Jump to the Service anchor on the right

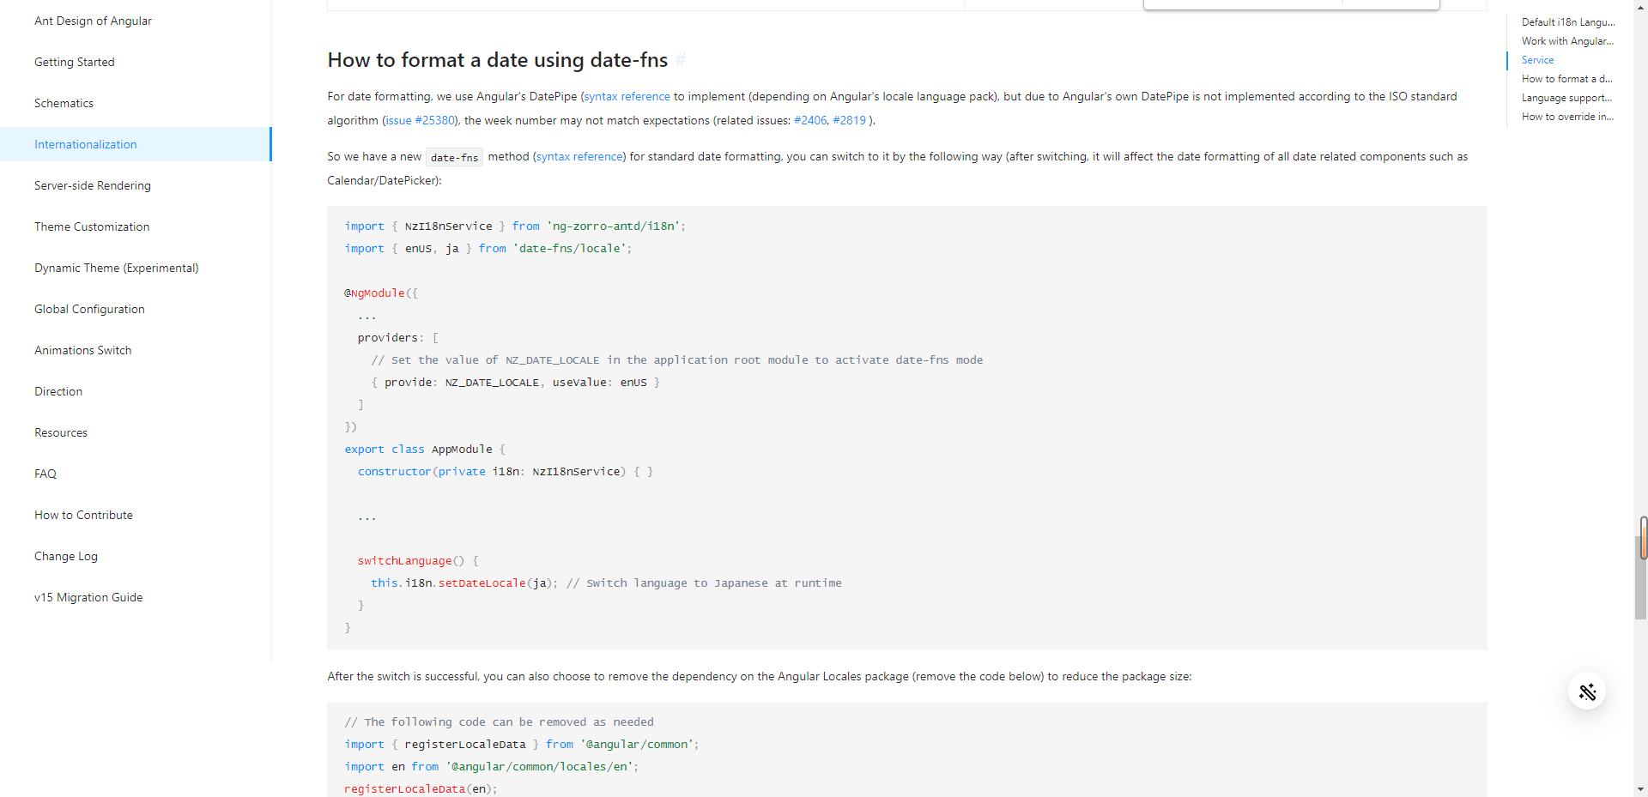(1537, 60)
